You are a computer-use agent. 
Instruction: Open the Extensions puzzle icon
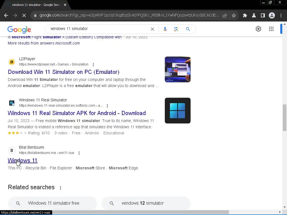pos(245,16)
